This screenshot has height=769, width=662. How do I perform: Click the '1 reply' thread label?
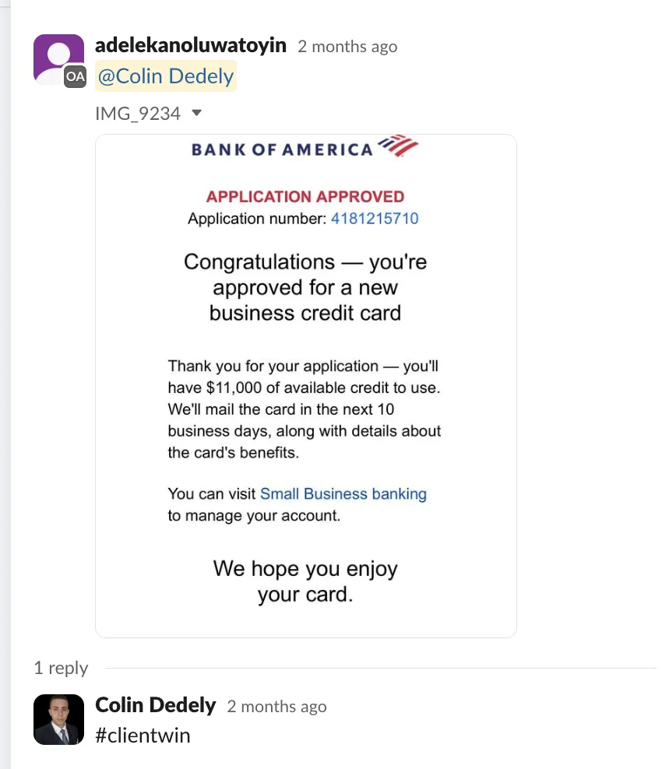pyautogui.click(x=61, y=668)
